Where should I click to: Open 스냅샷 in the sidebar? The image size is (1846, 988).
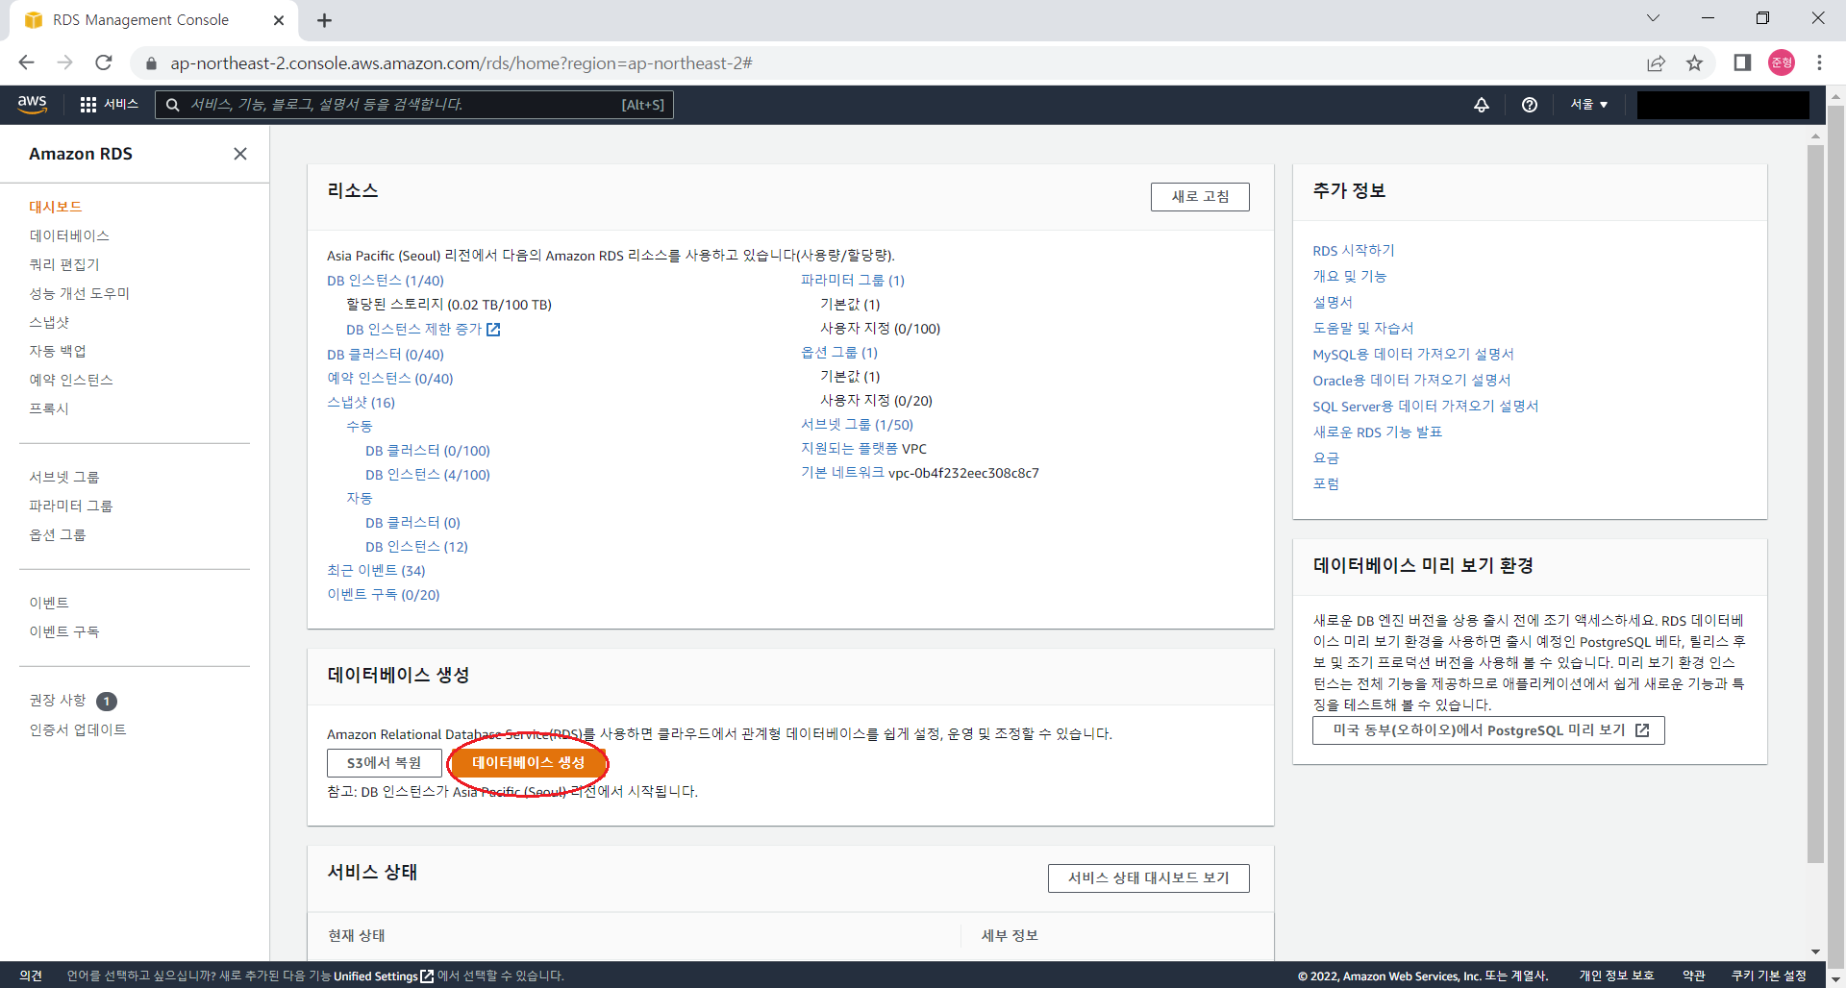[49, 322]
